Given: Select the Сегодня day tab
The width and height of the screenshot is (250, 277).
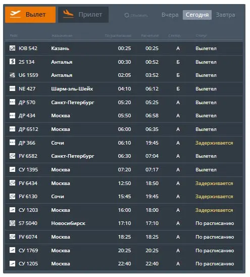Looking at the screenshot, I should (x=197, y=15).
